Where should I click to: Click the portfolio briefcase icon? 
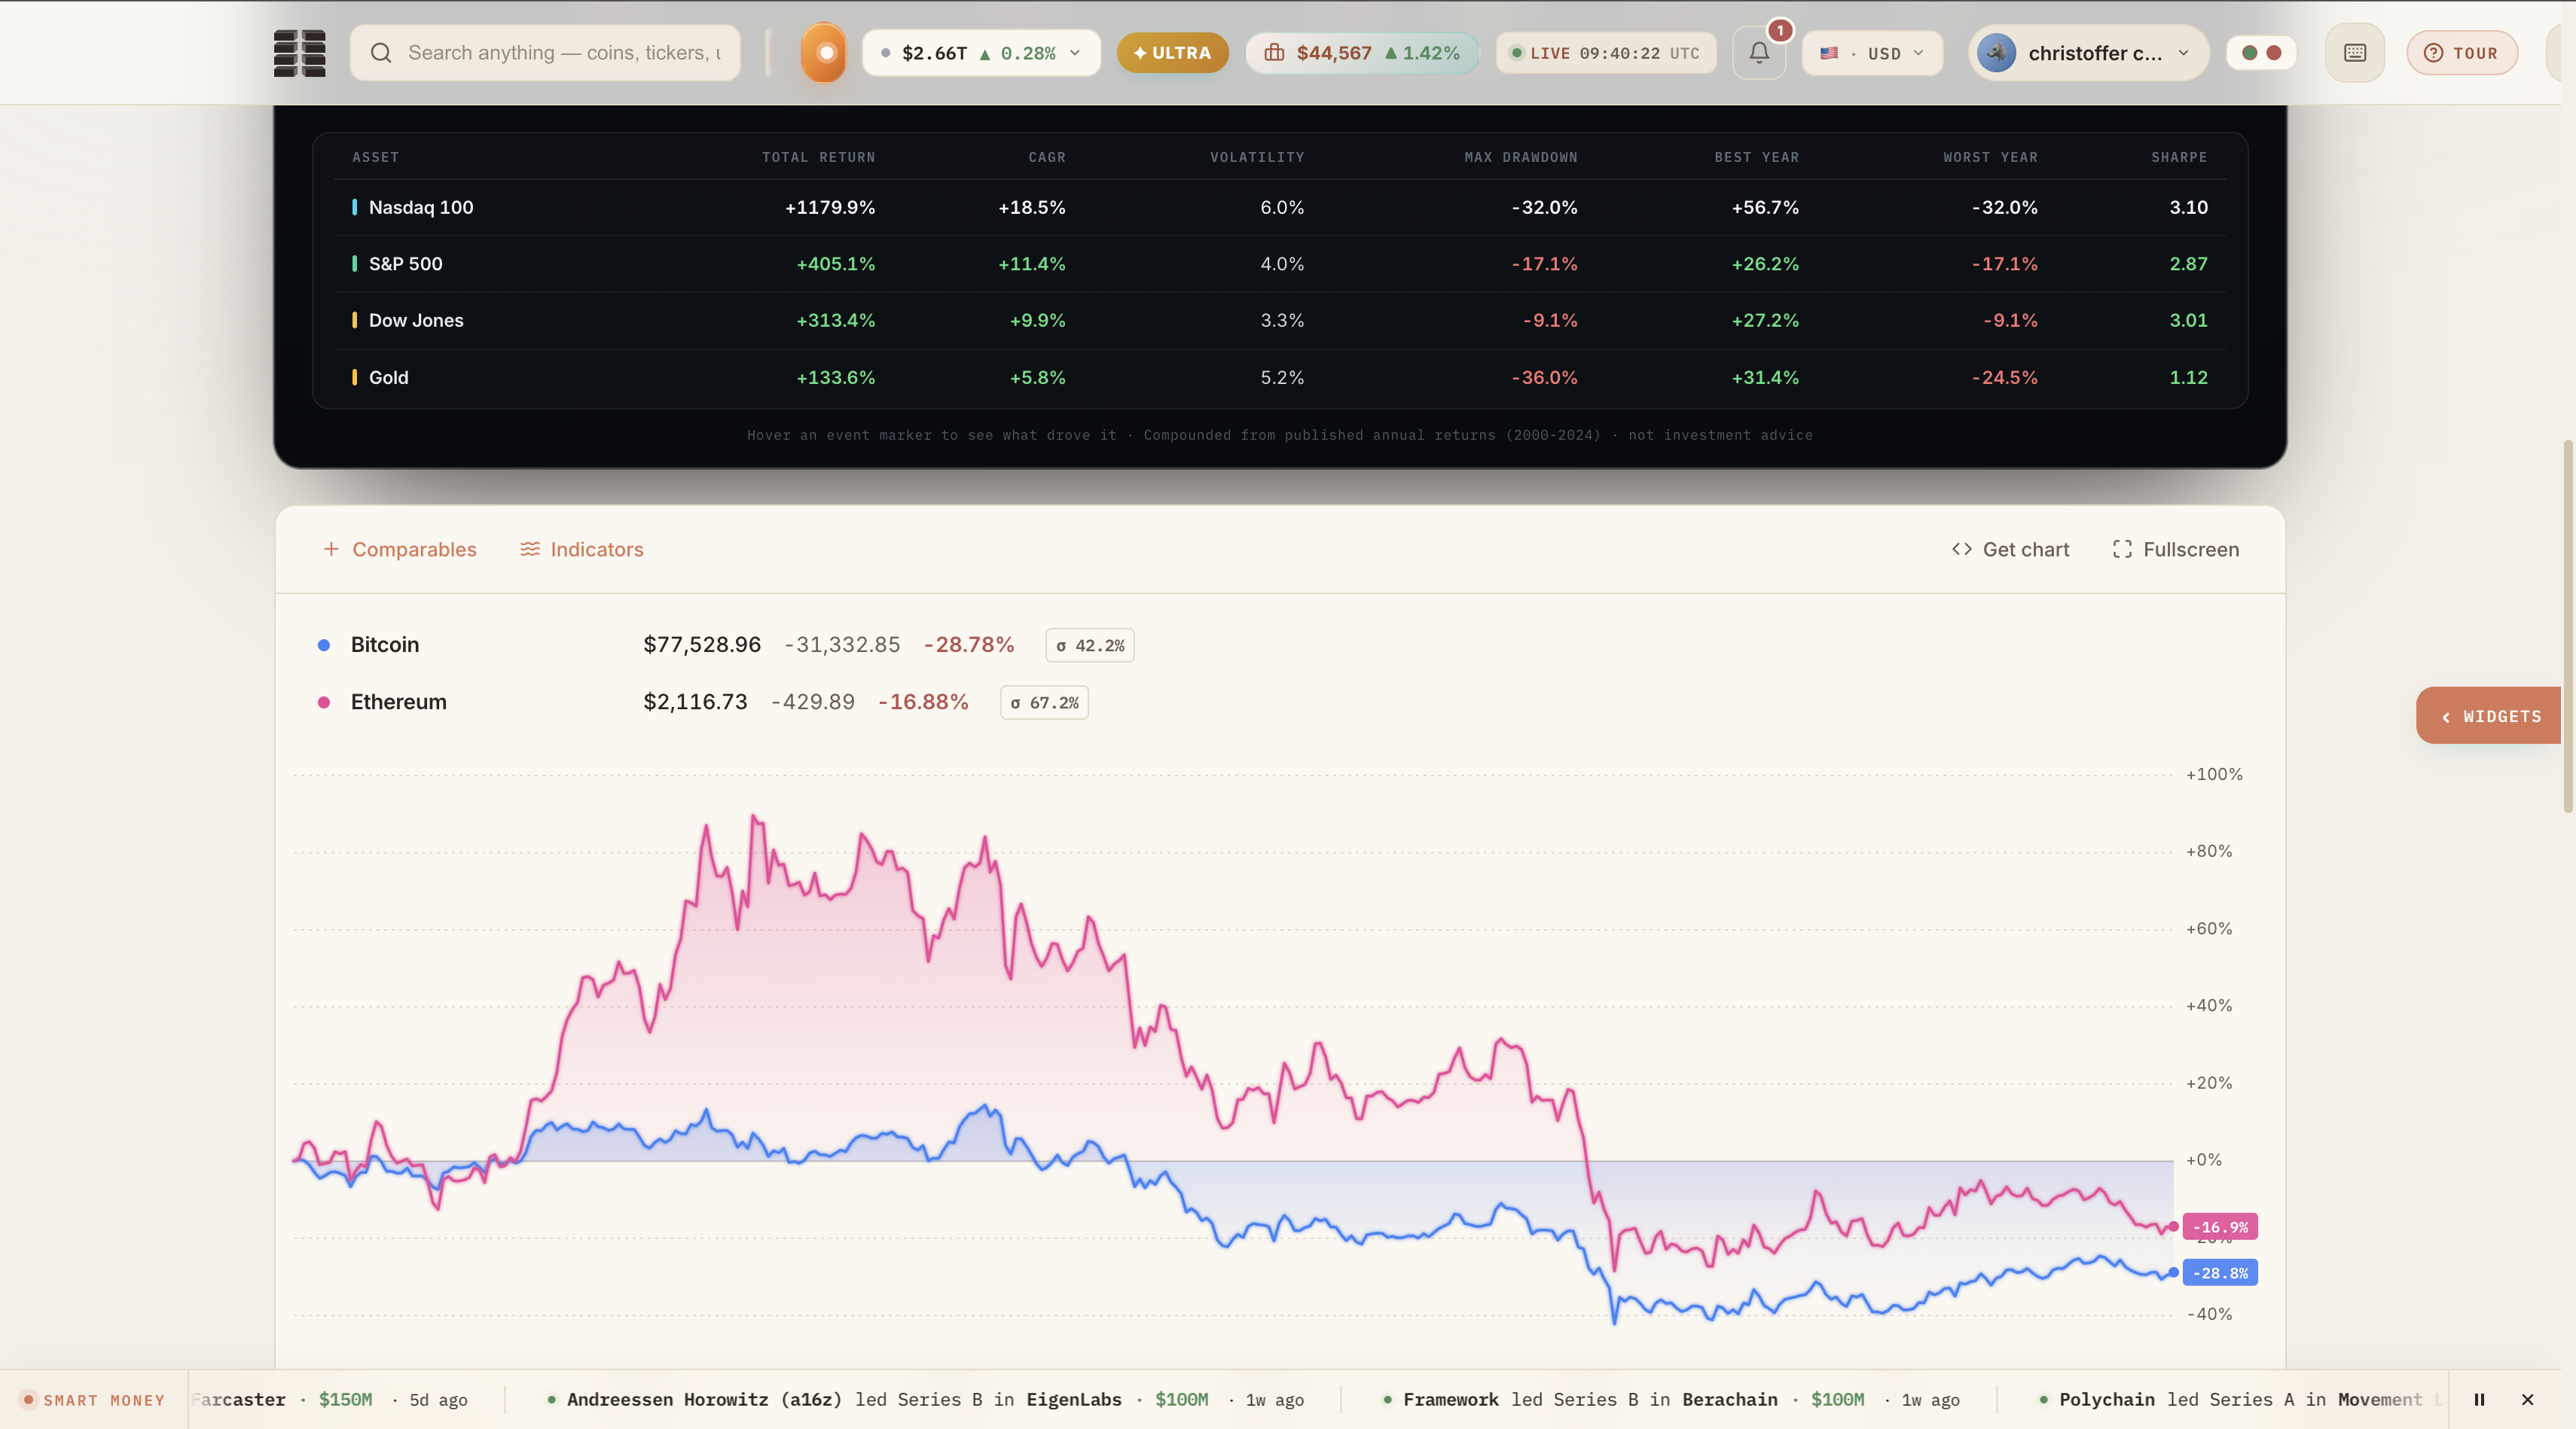tap(1274, 53)
